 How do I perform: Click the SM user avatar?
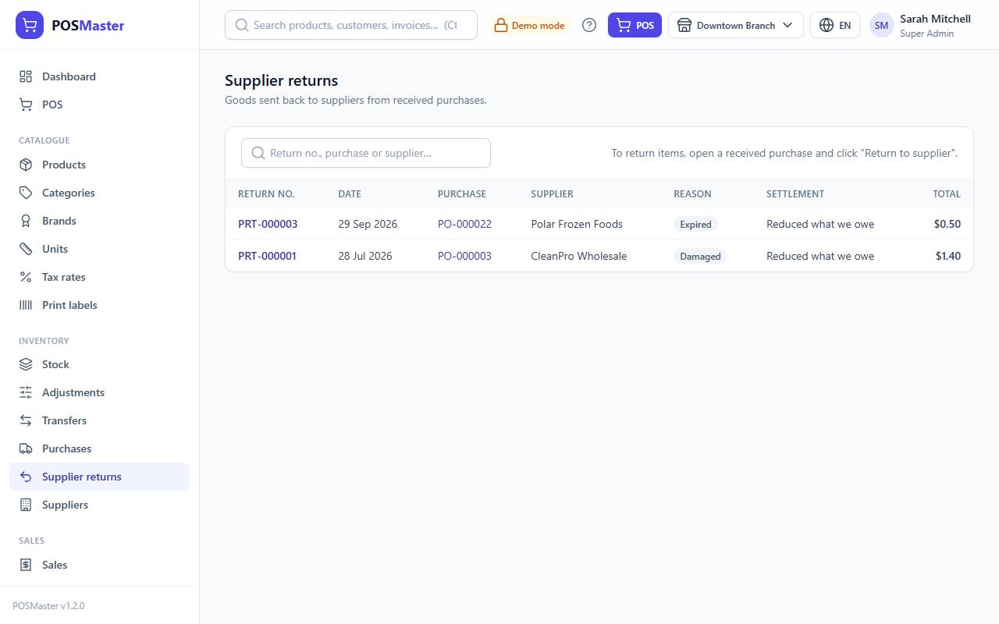pyautogui.click(x=881, y=25)
